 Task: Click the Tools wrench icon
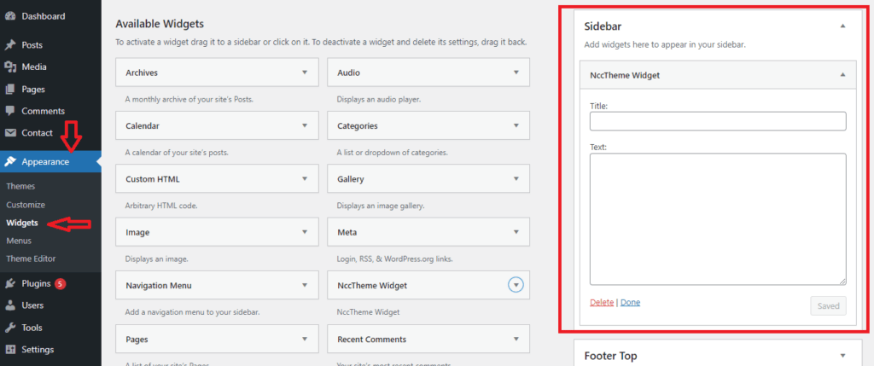(x=10, y=328)
